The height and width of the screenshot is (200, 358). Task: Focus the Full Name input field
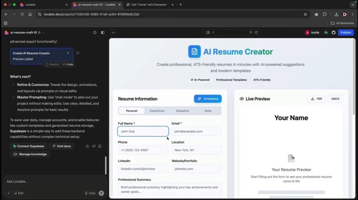click(x=143, y=131)
